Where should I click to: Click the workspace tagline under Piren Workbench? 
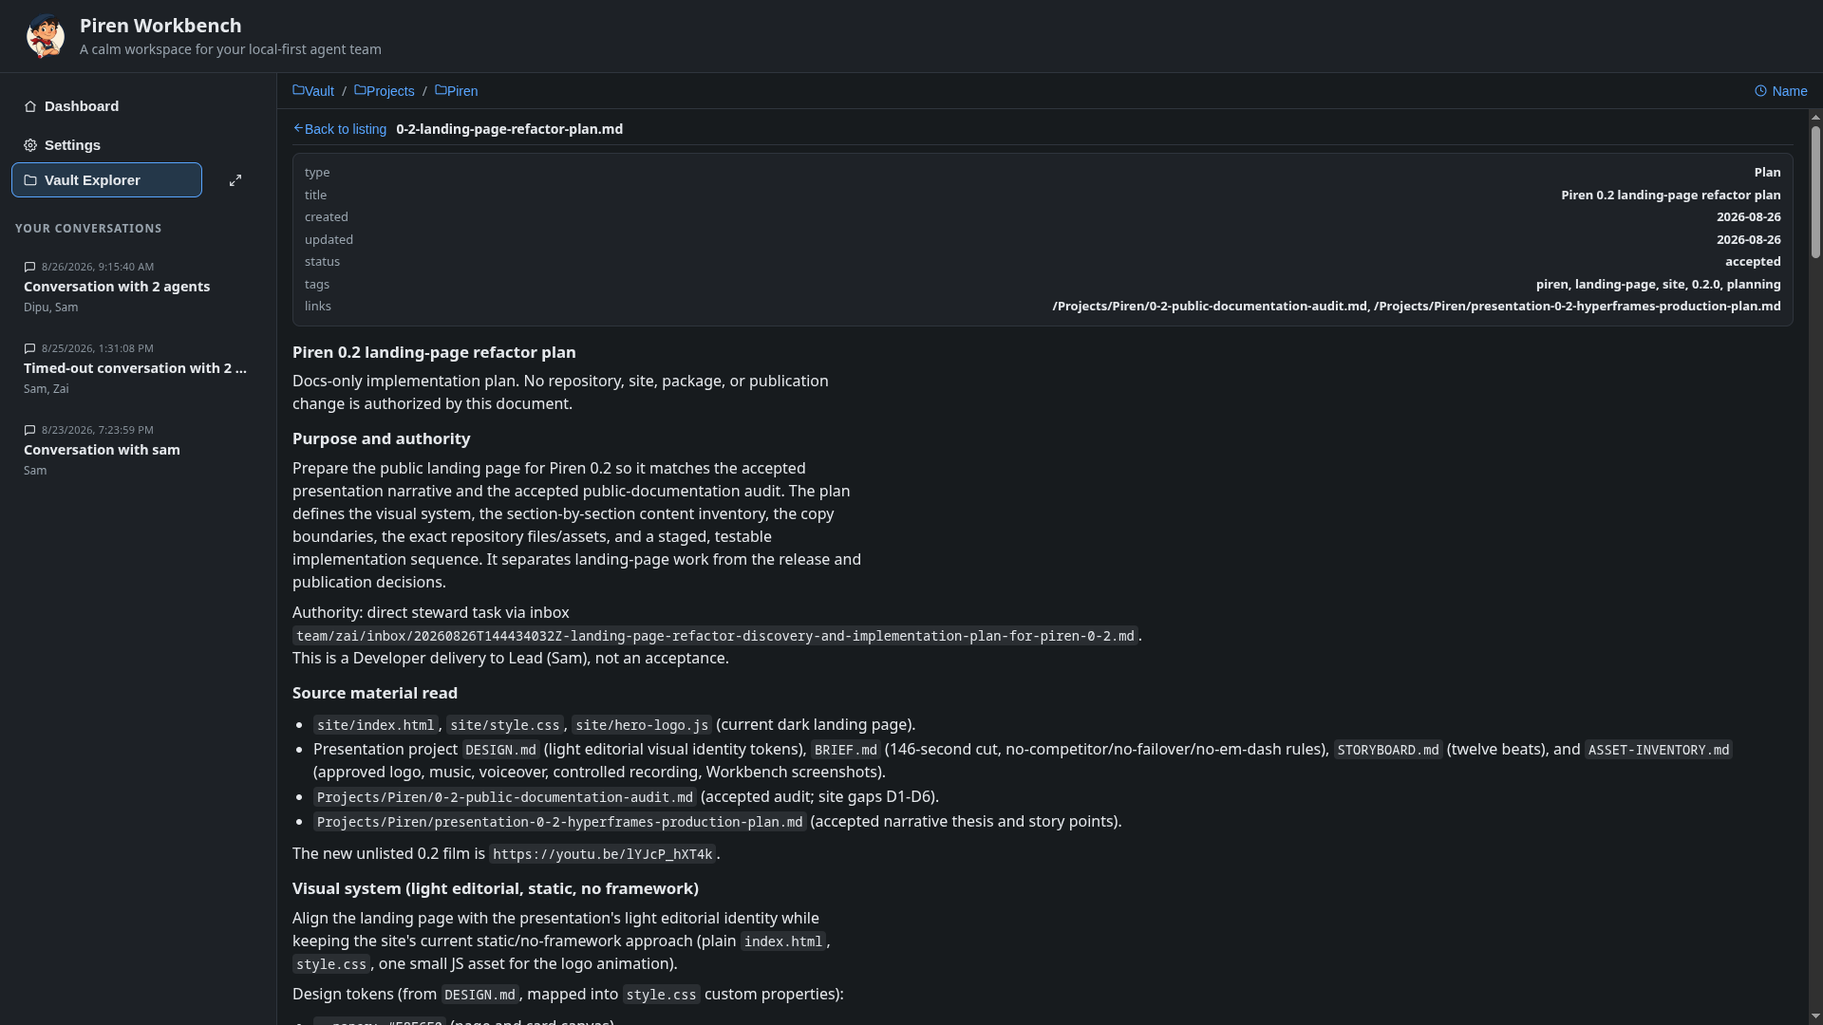tap(231, 49)
